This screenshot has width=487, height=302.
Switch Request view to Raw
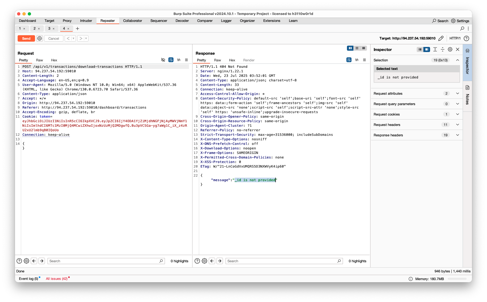pos(40,60)
